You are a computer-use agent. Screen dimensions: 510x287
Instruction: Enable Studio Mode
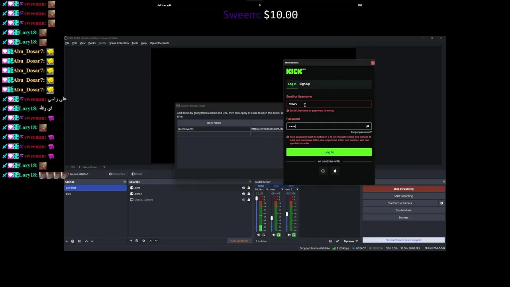[404, 210]
